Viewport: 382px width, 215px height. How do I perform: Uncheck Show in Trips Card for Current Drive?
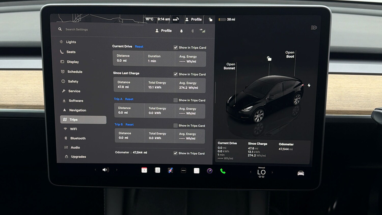click(175, 47)
